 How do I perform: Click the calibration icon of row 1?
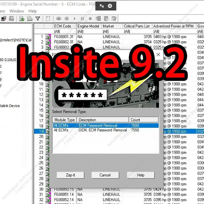pos(48,37)
